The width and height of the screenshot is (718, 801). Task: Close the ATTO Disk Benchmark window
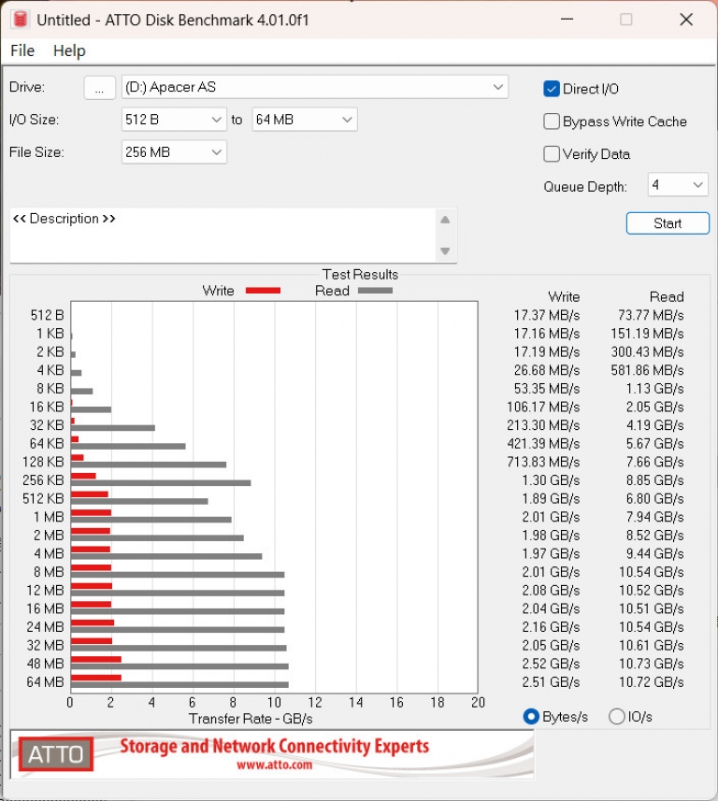tap(686, 20)
